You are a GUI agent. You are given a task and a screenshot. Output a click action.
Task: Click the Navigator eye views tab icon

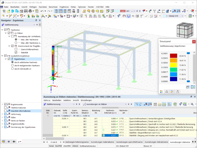pyautogui.click(x=9, y=142)
